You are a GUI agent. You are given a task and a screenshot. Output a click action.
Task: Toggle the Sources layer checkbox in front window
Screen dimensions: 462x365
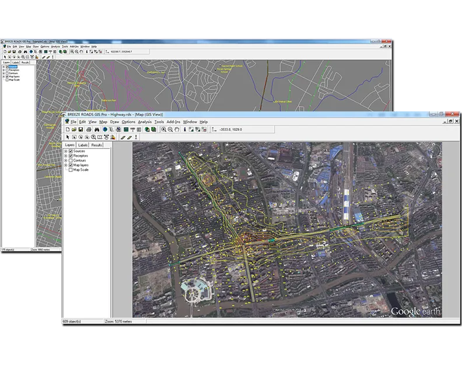71,152
